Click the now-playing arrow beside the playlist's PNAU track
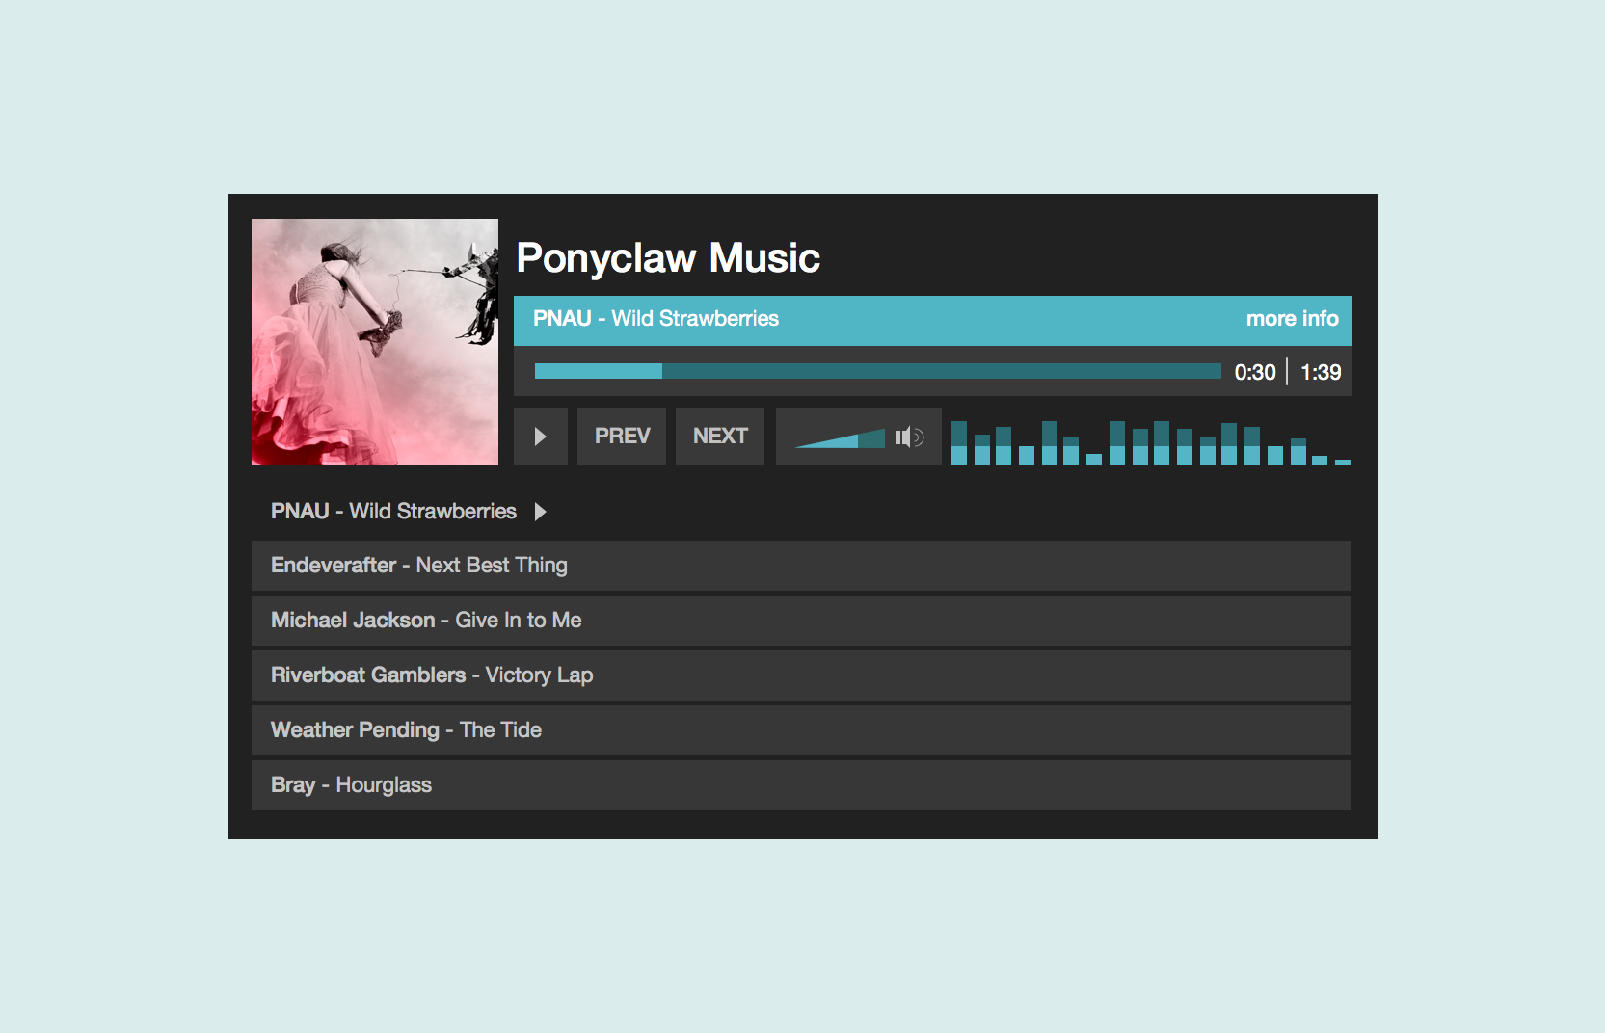 click(541, 512)
